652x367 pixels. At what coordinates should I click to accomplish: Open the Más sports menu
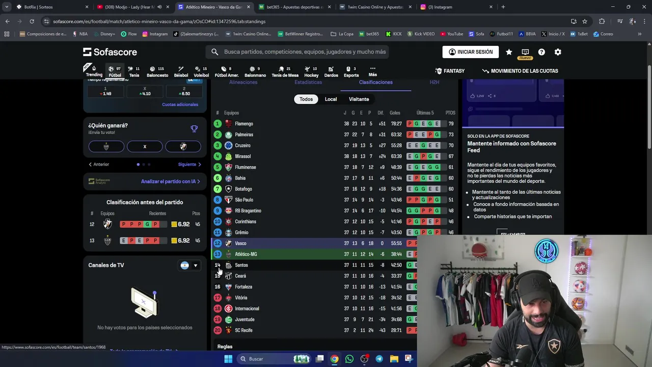click(x=373, y=71)
